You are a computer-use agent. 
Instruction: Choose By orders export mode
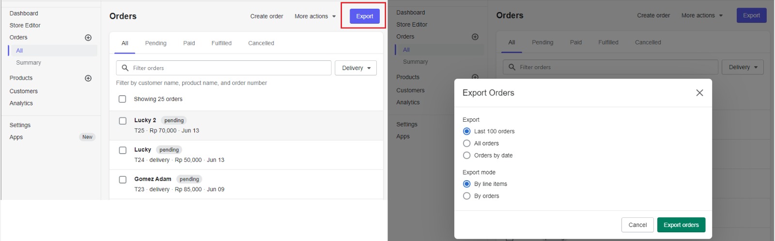coord(467,196)
